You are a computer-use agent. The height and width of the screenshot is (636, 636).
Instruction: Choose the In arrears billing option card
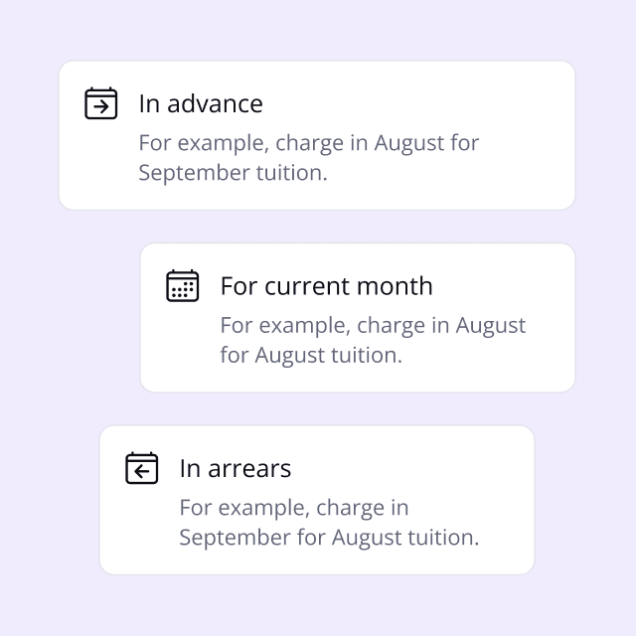[317, 500]
